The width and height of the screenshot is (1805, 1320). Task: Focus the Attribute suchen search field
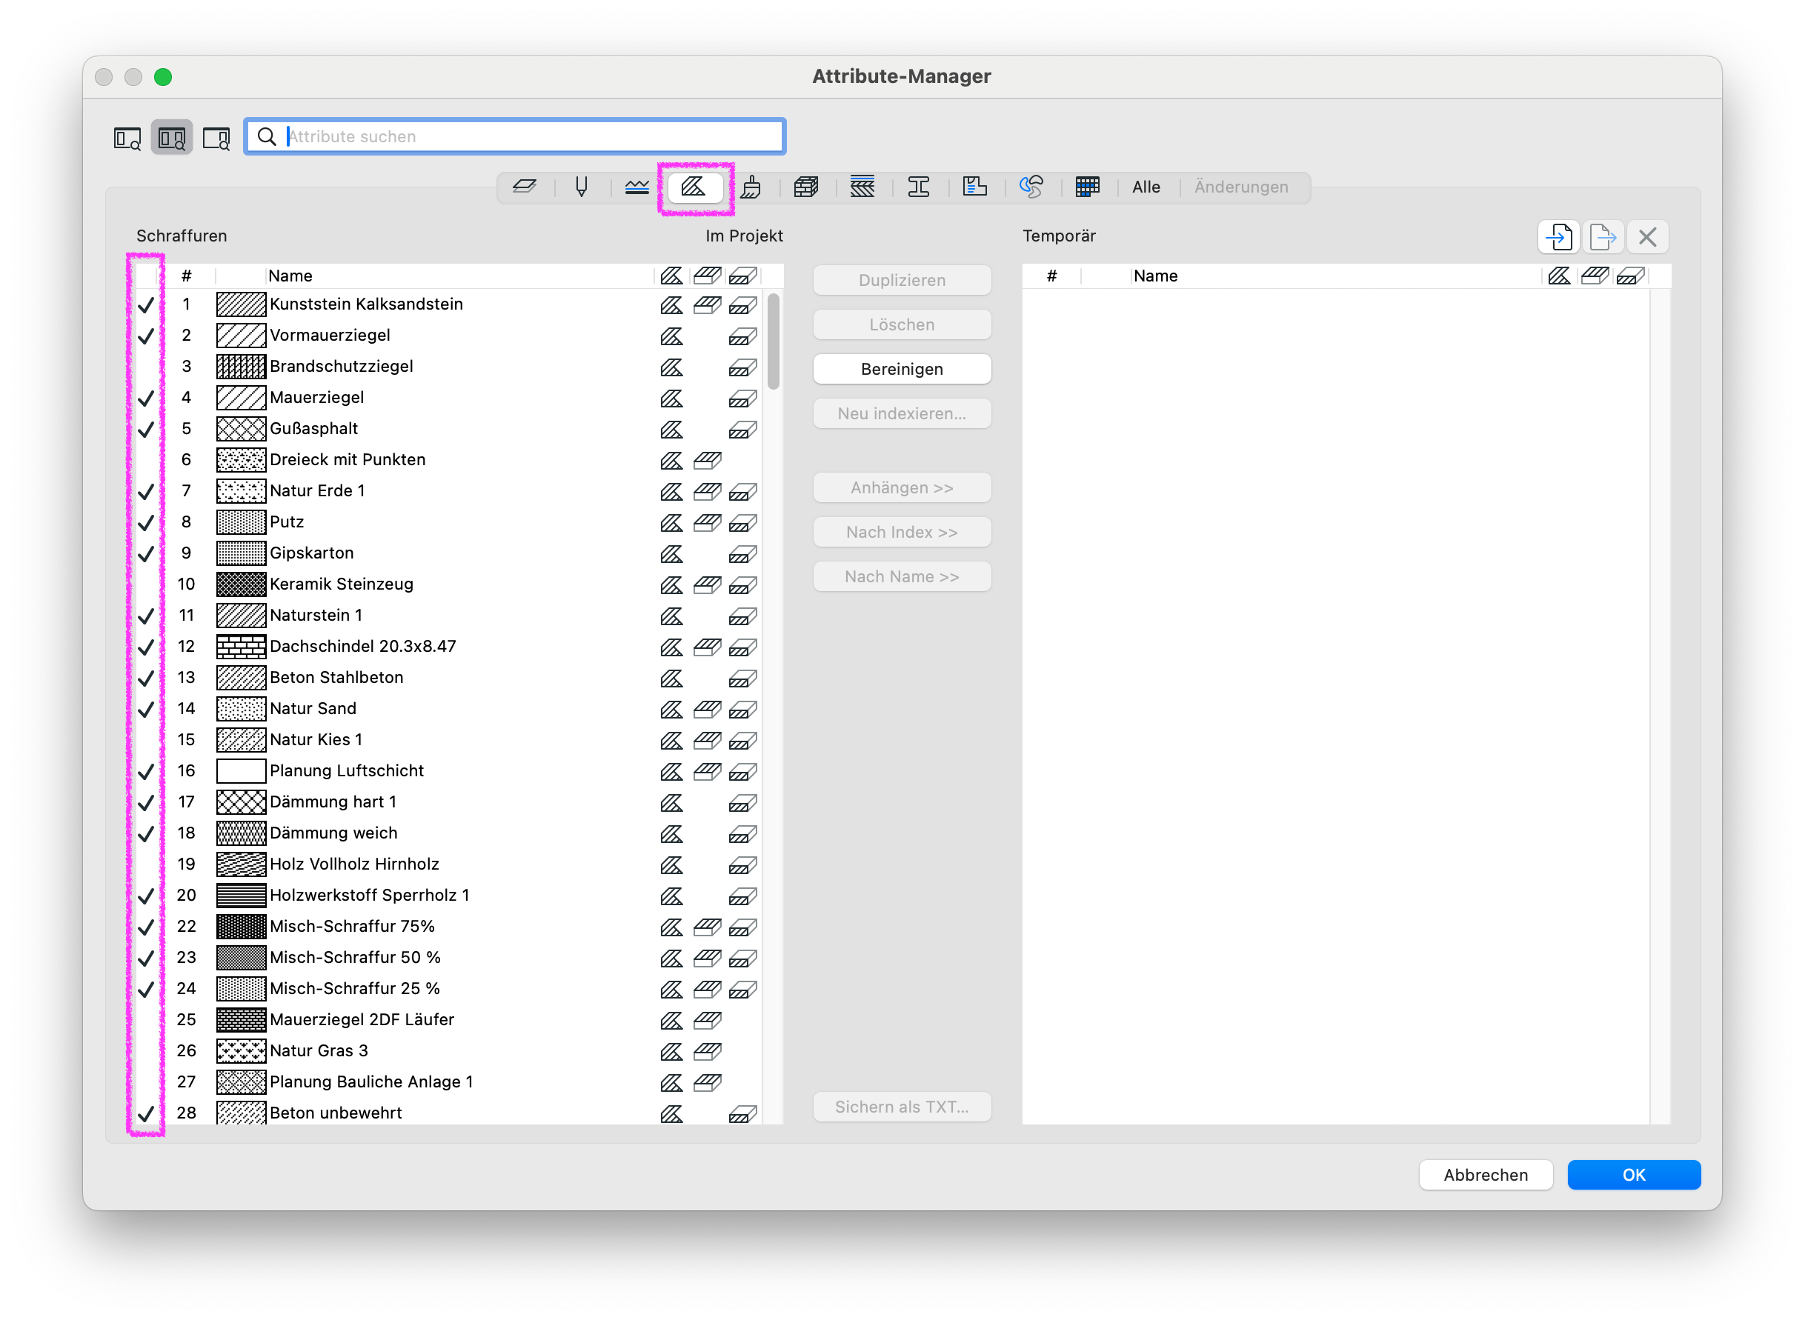(515, 136)
